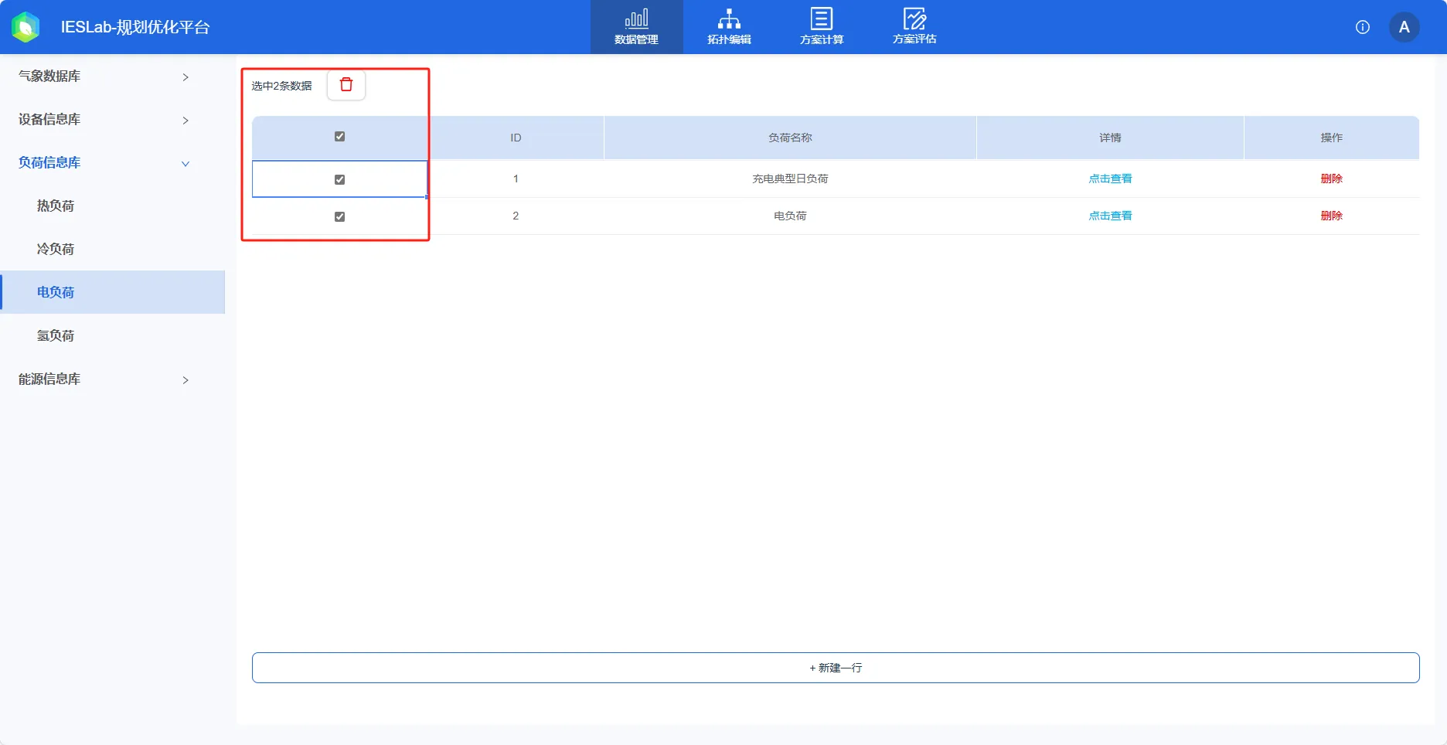
Task: Expand 气象数据库 chevron
Action: pos(186,77)
